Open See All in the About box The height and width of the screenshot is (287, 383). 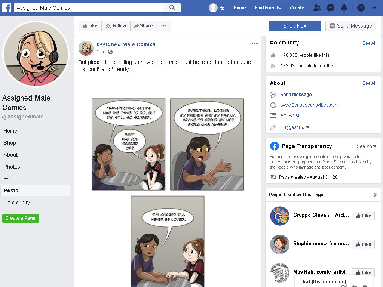point(369,83)
